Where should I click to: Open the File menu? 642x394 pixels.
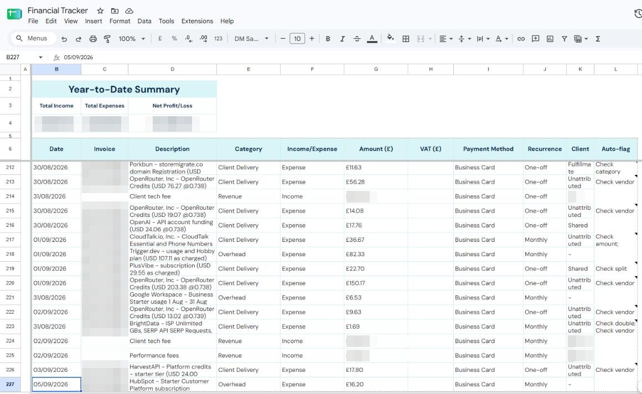point(33,21)
